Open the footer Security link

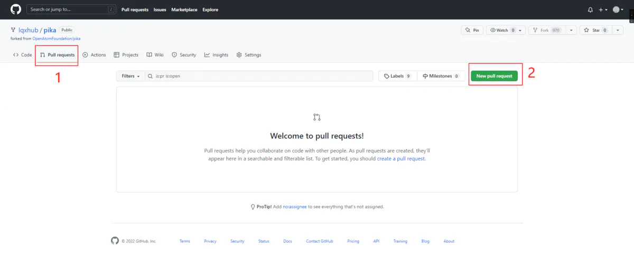(x=237, y=241)
